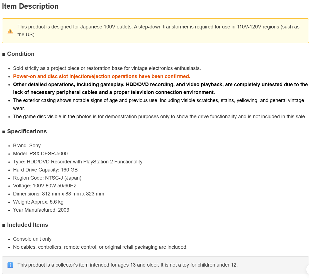The image size is (309, 278).
Task: Click the Specifications section heading
Action: tap(27, 131)
